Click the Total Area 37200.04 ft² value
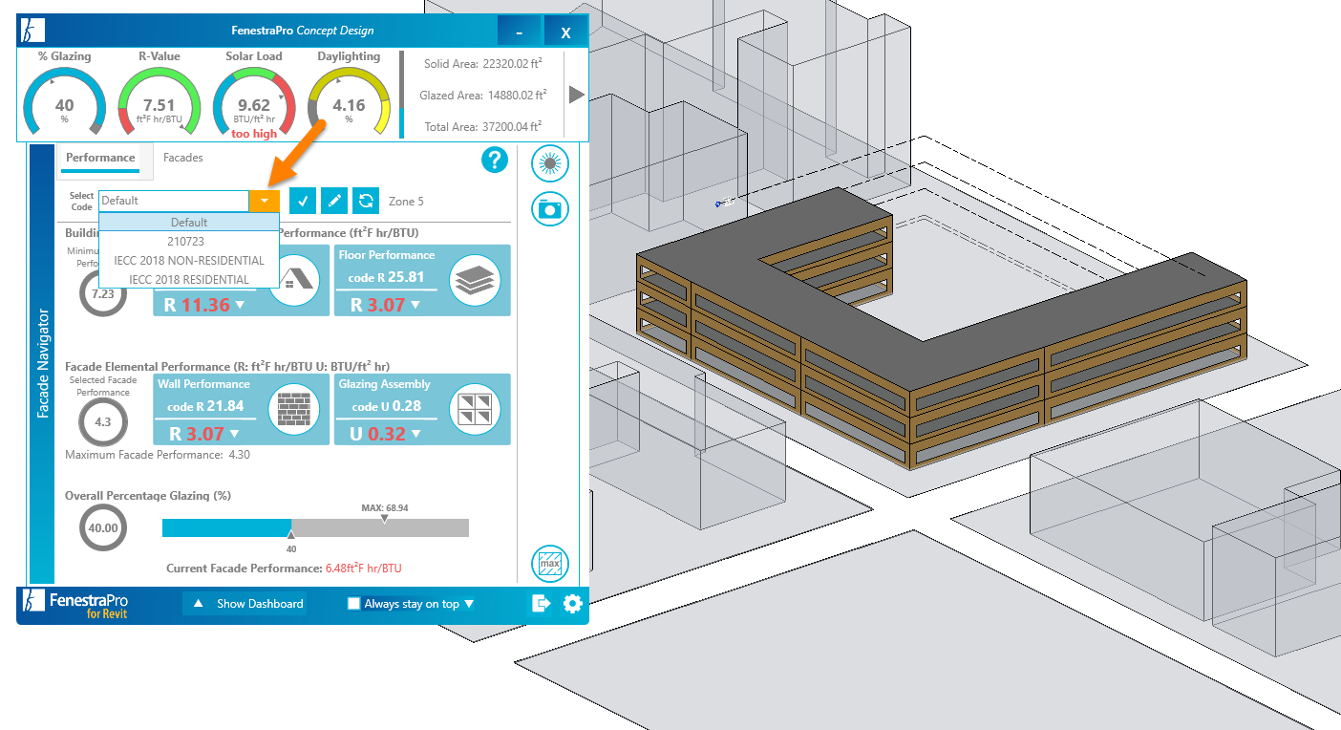This screenshot has height=730, width=1341. pyautogui.click(x=511, y=126)
